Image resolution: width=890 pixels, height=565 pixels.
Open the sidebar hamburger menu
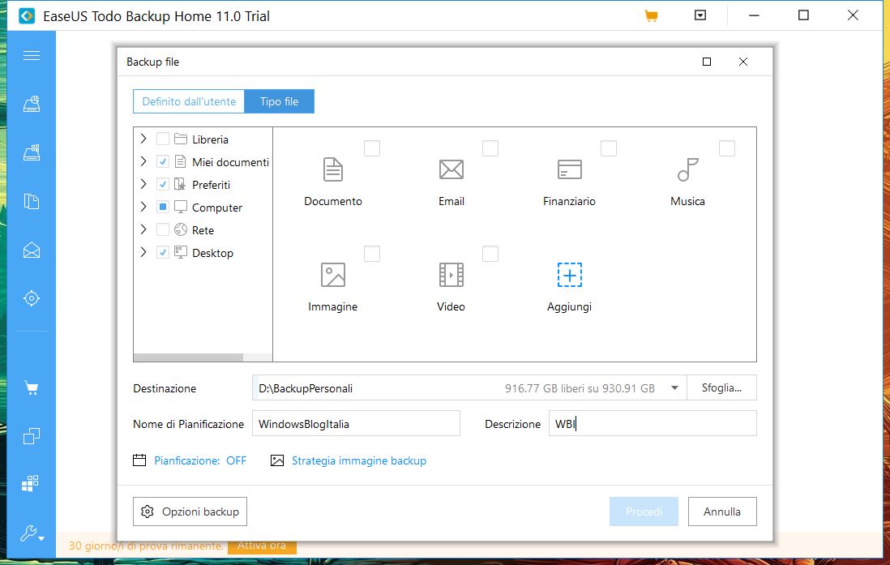click(x=32, y=55)
